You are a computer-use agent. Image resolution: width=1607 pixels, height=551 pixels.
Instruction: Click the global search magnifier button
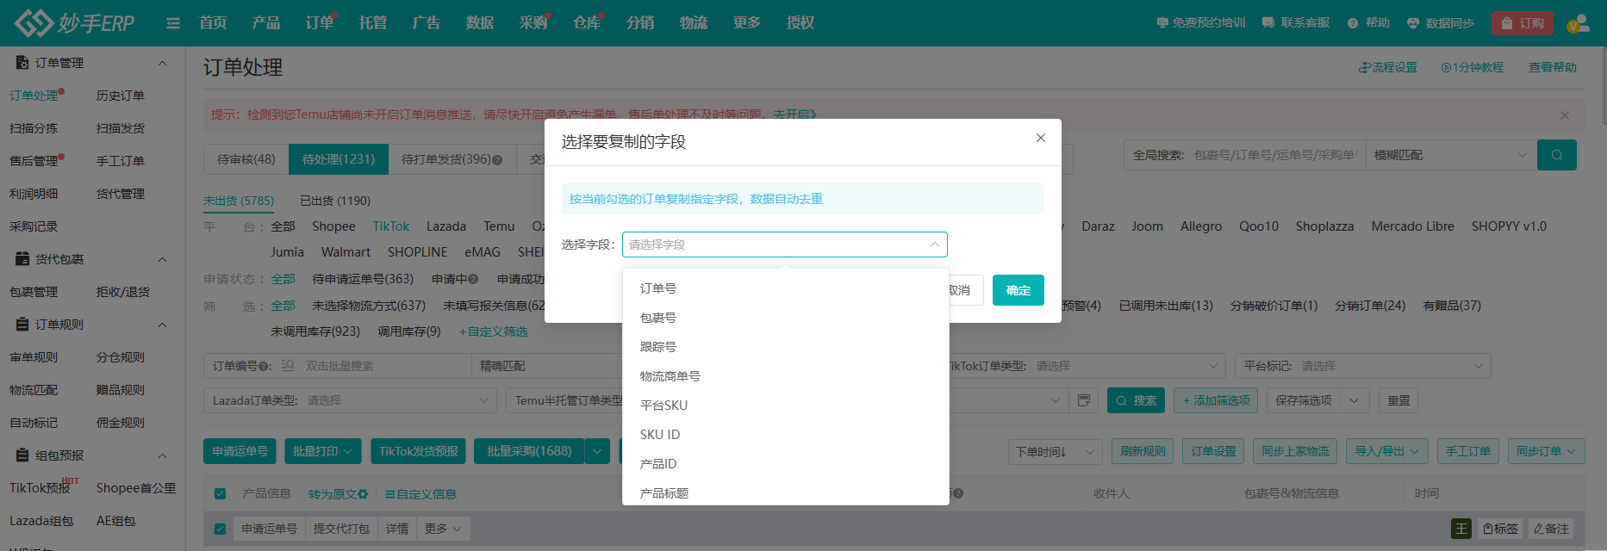tap(1556, 155)
